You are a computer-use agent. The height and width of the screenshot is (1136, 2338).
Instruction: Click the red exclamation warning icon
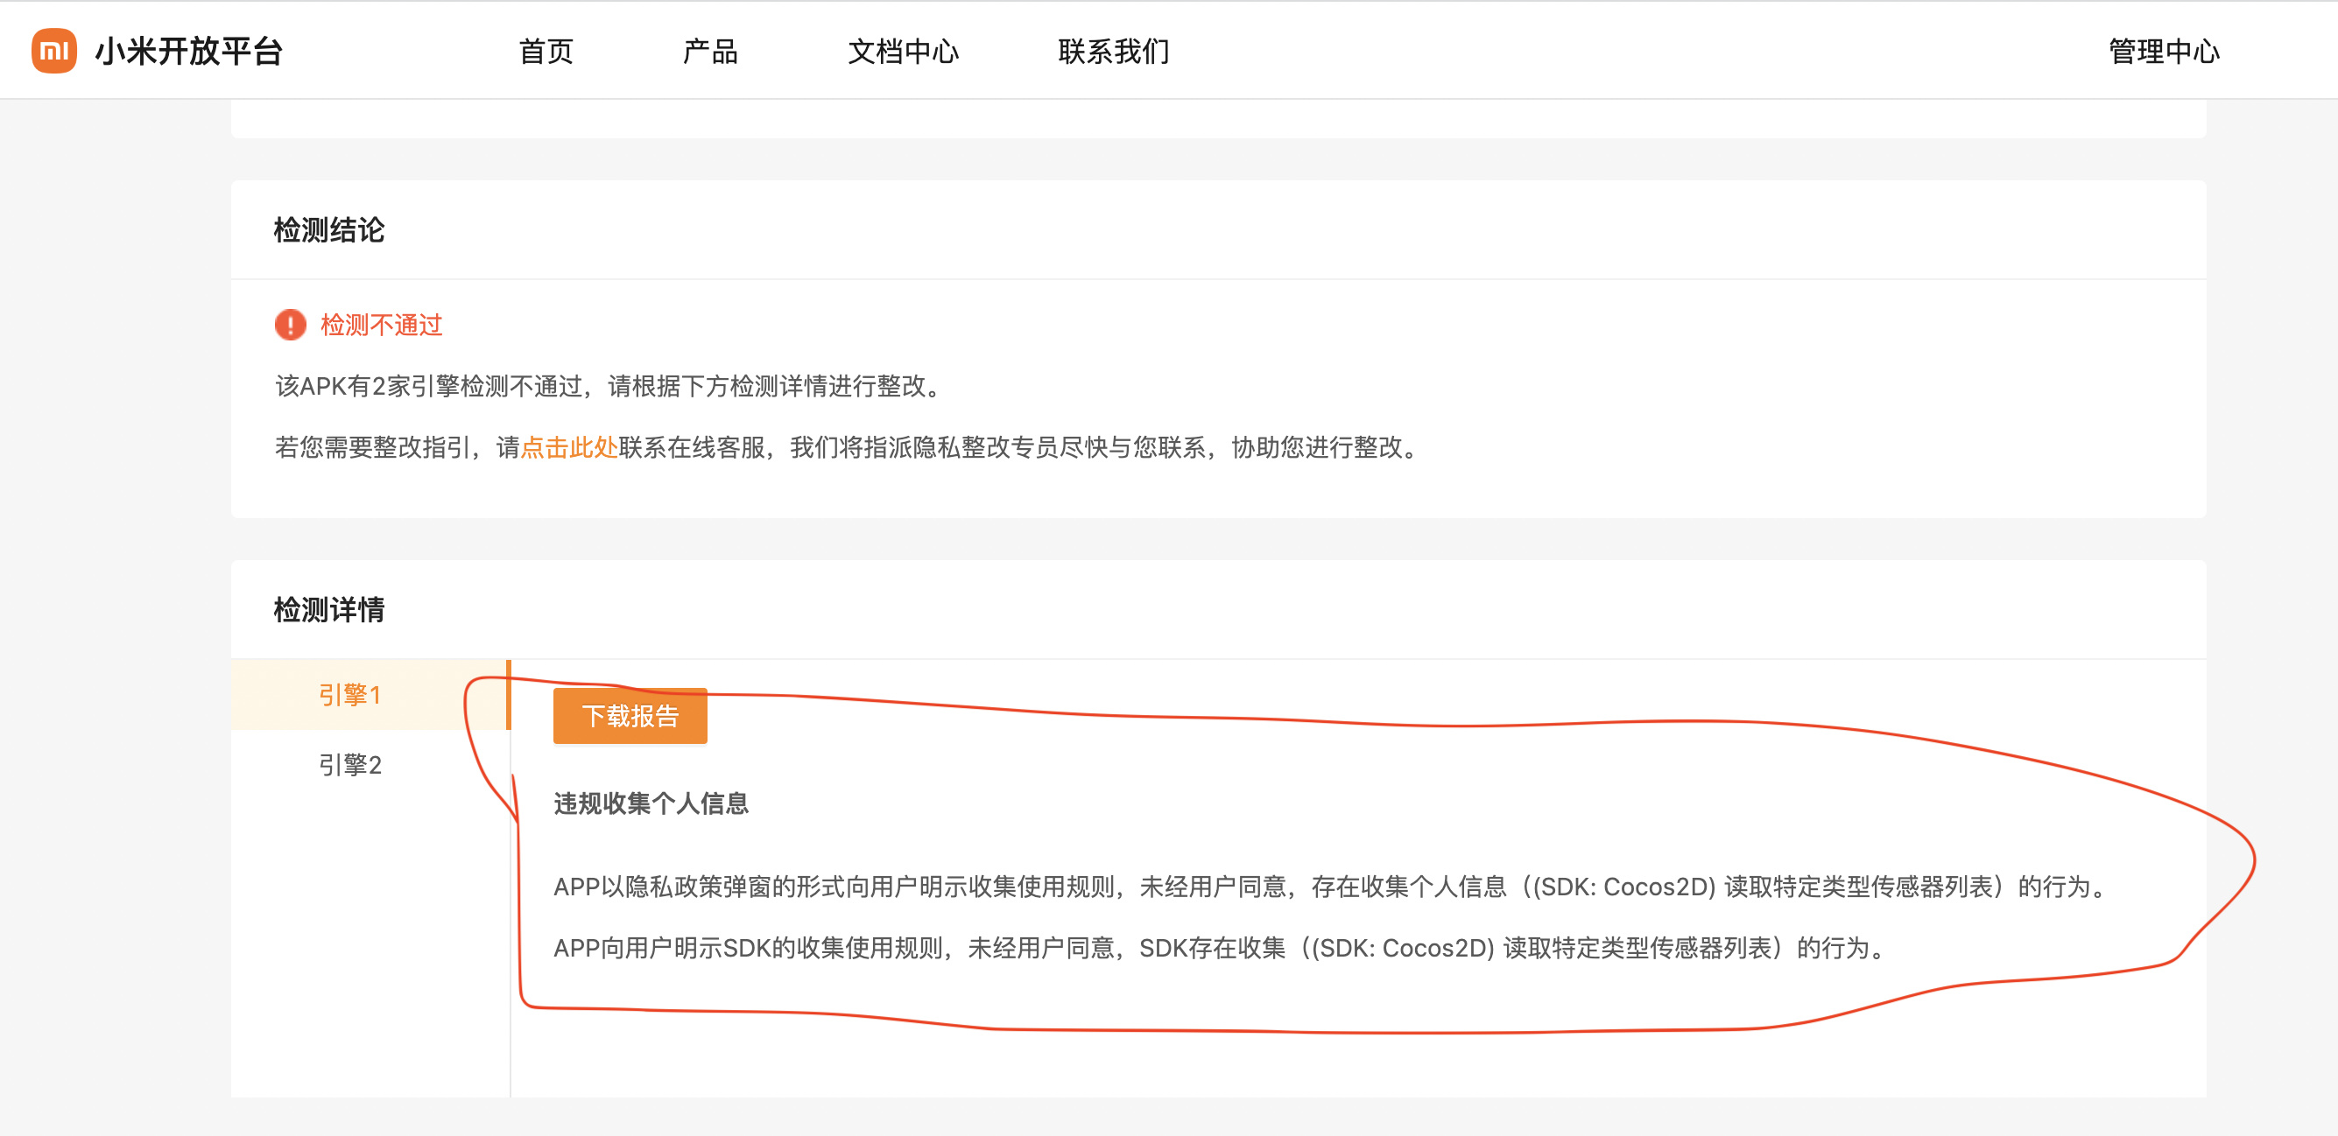291,325
